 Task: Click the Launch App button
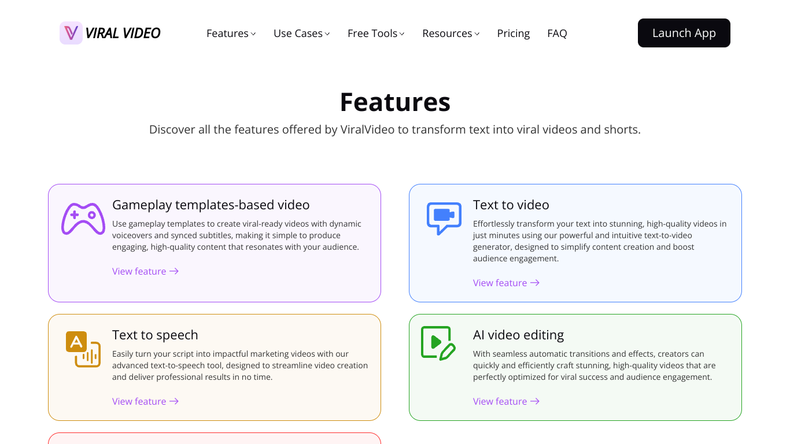point(684,33)
